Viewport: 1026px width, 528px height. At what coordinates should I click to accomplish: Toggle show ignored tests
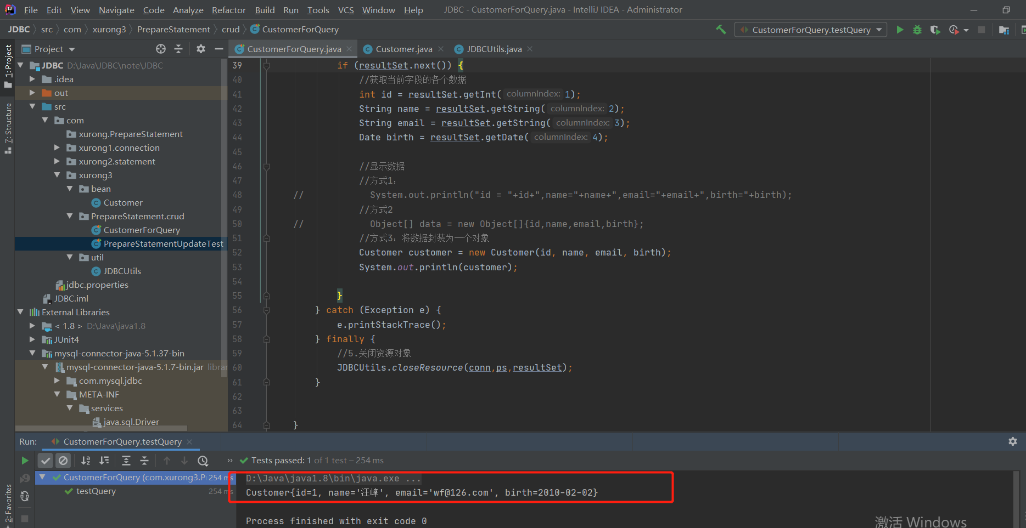[63, 461]
